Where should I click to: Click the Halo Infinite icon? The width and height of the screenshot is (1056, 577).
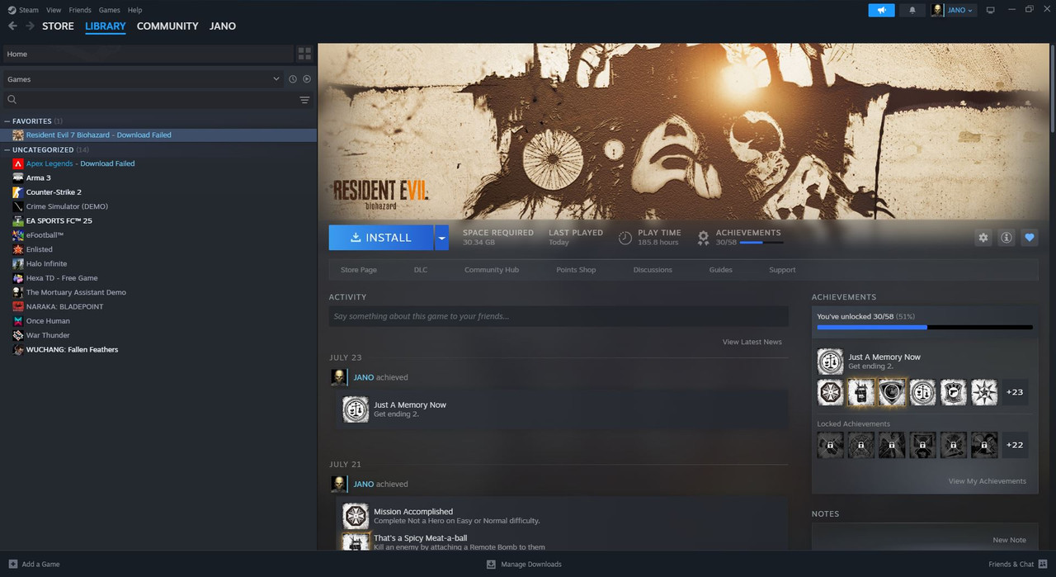tap(18, 264)
